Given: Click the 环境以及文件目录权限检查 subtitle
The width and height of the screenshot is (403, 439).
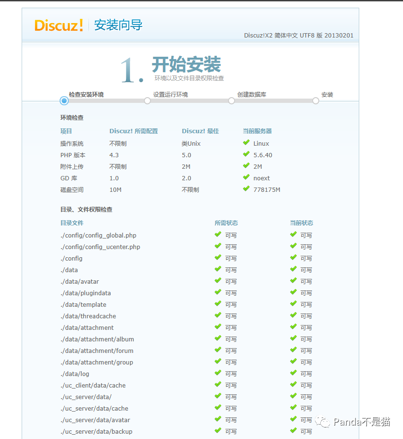Looking at the screenshot, I should point(189,78).
